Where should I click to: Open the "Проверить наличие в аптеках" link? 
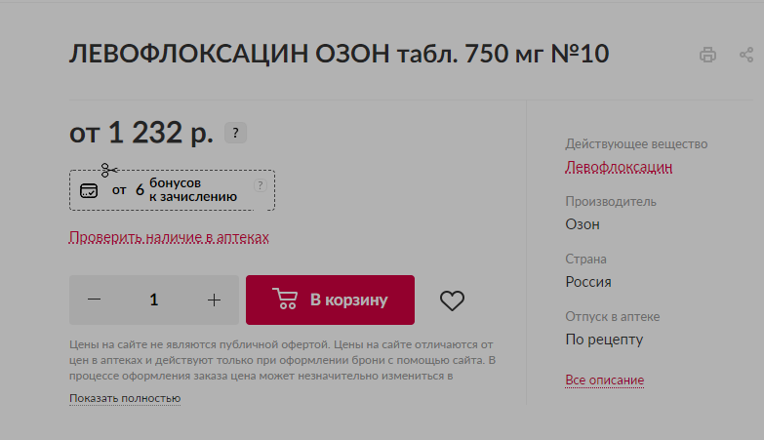[x=169, y=237]
